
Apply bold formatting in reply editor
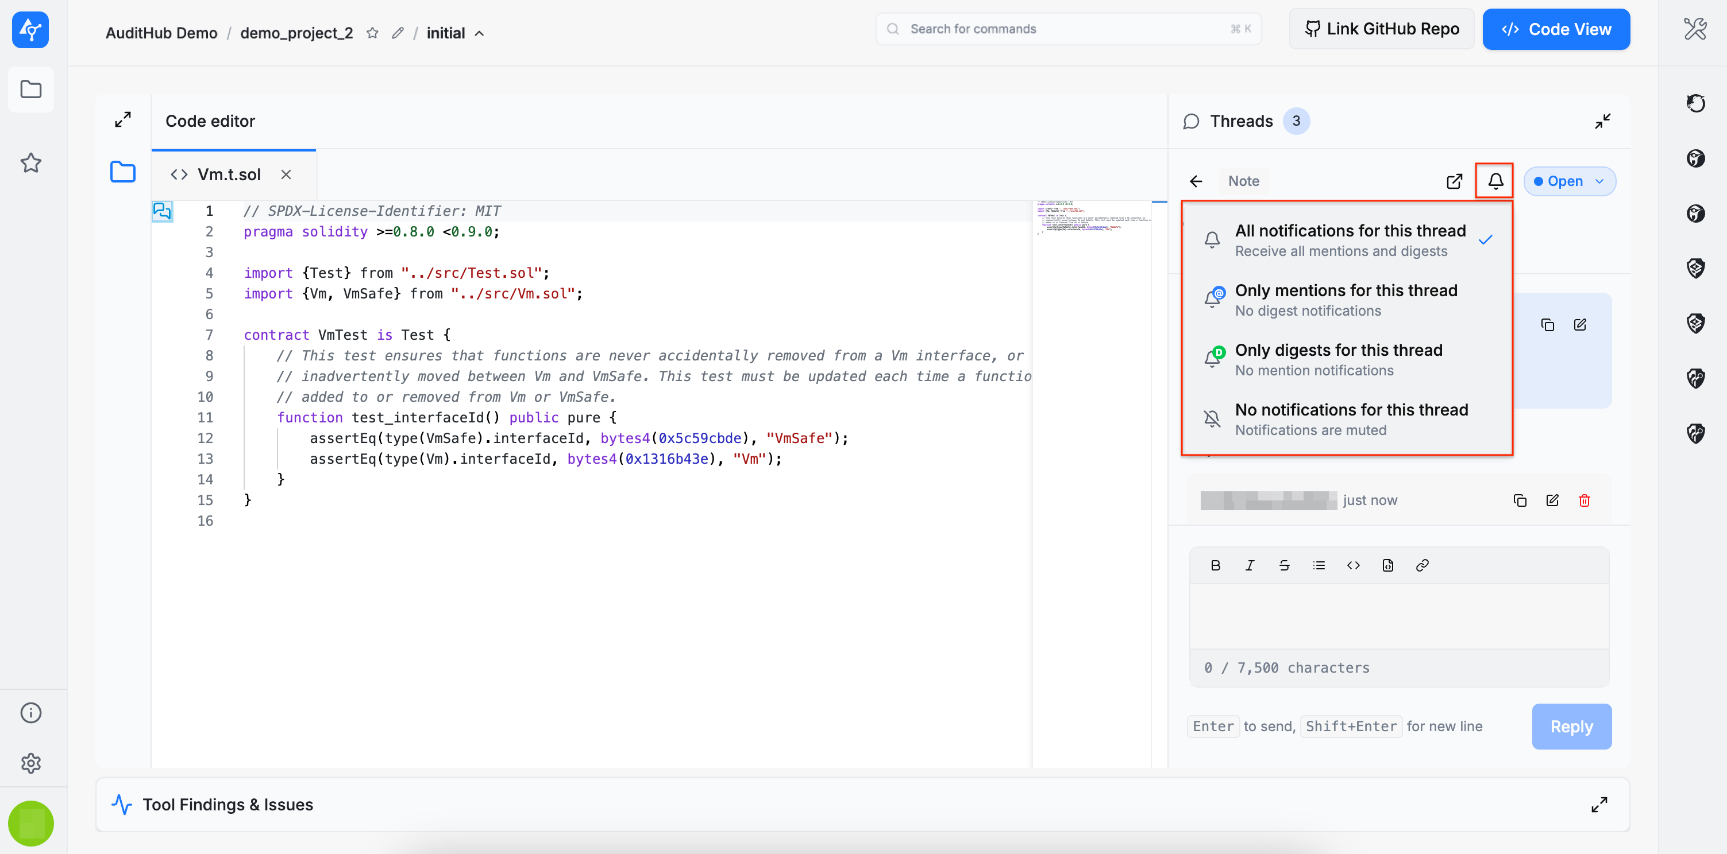click(x=1215, y=565)
